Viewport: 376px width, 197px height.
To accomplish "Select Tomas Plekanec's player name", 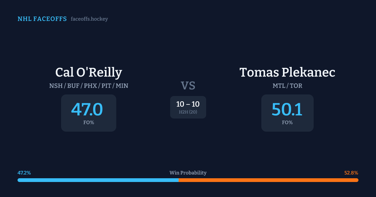I will [287, 72].
